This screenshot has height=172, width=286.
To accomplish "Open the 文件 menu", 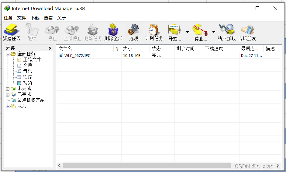I will [x=22, y=18].
